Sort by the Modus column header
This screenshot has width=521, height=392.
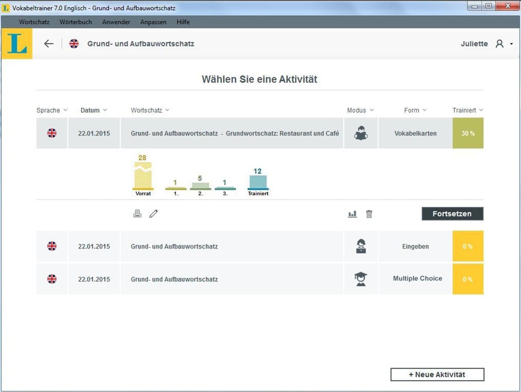tap(360, 110)
